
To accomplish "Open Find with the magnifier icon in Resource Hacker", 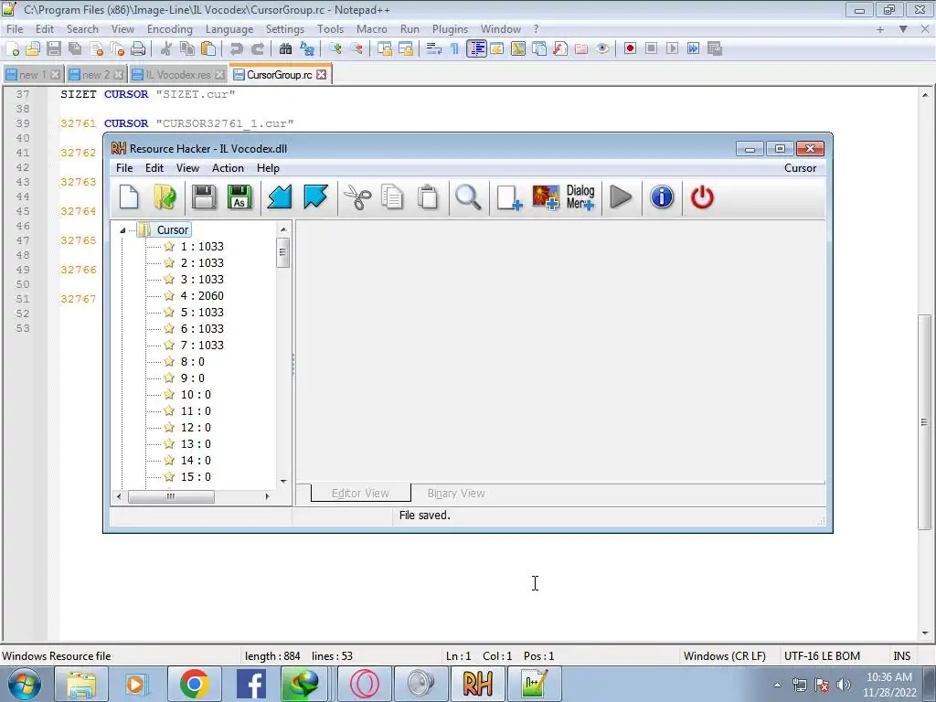I will point(468,197).
